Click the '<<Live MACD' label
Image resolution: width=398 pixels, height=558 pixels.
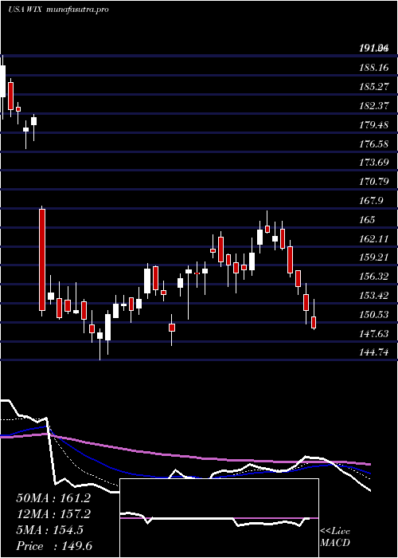(x=335, y=537)
